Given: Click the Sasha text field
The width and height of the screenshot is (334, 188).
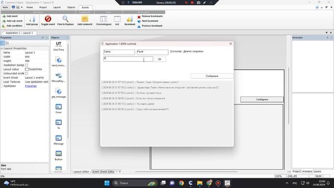Looking at the screenshot, I should coord(119,52).
